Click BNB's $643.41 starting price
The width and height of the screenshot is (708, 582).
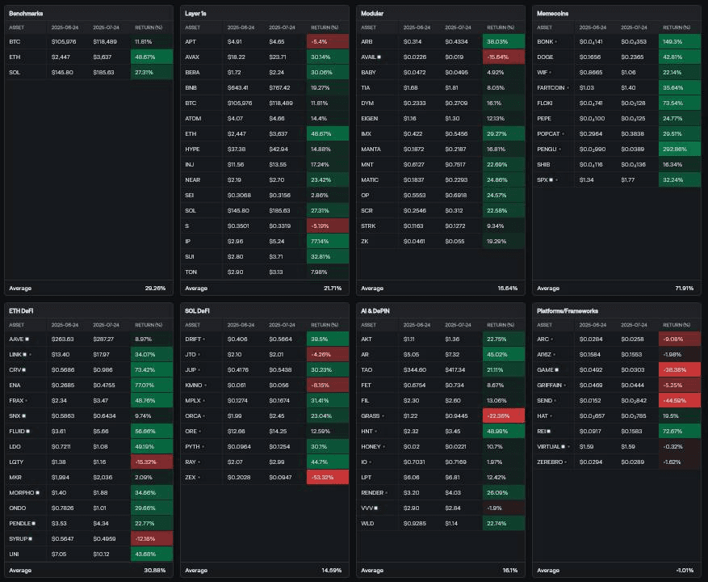(x=238, y=88)
